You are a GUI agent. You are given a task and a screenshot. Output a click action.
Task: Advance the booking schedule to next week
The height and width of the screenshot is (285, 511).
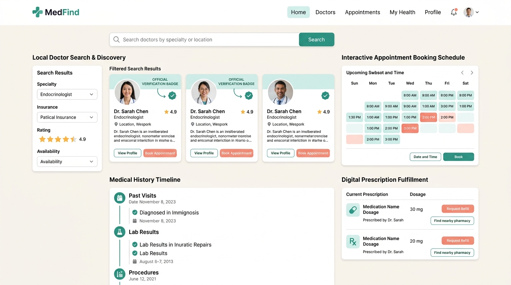tap(472, 73)
